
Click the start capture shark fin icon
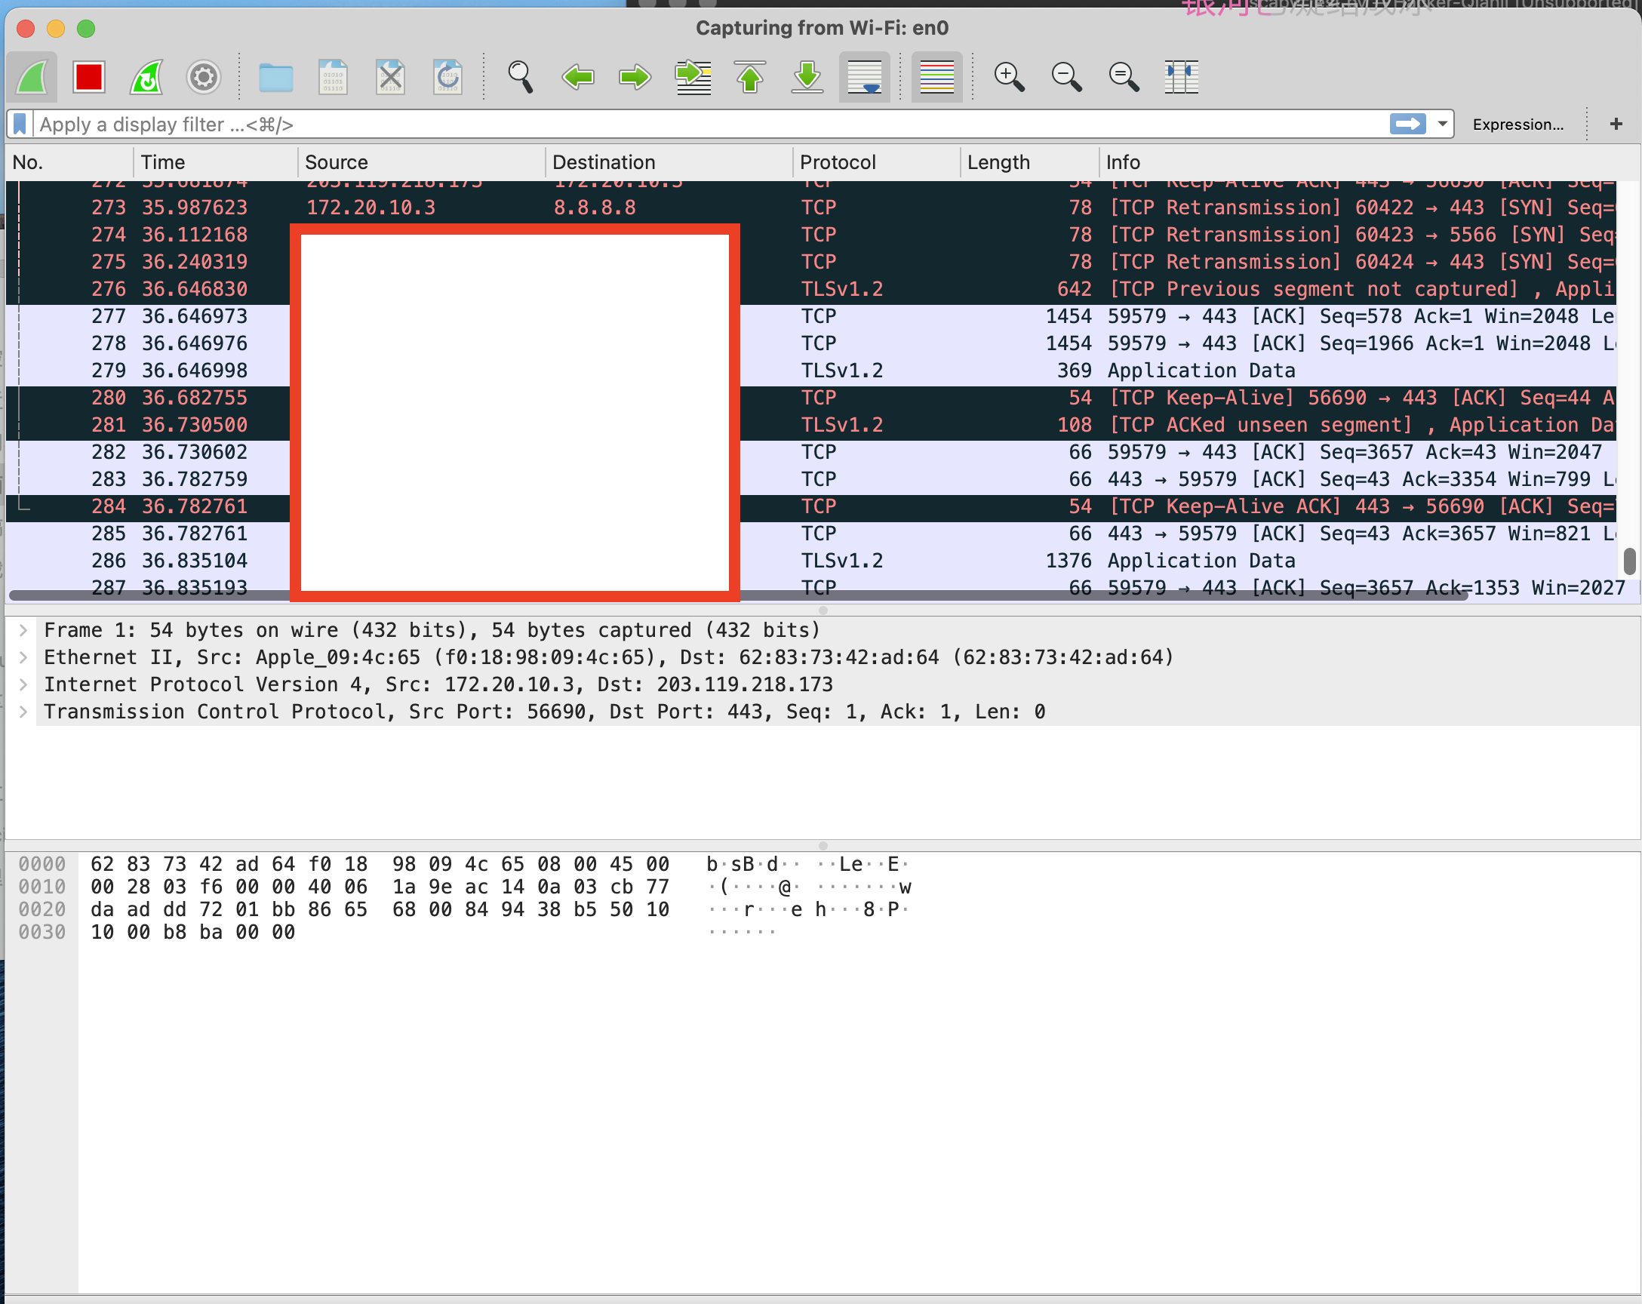32,77
